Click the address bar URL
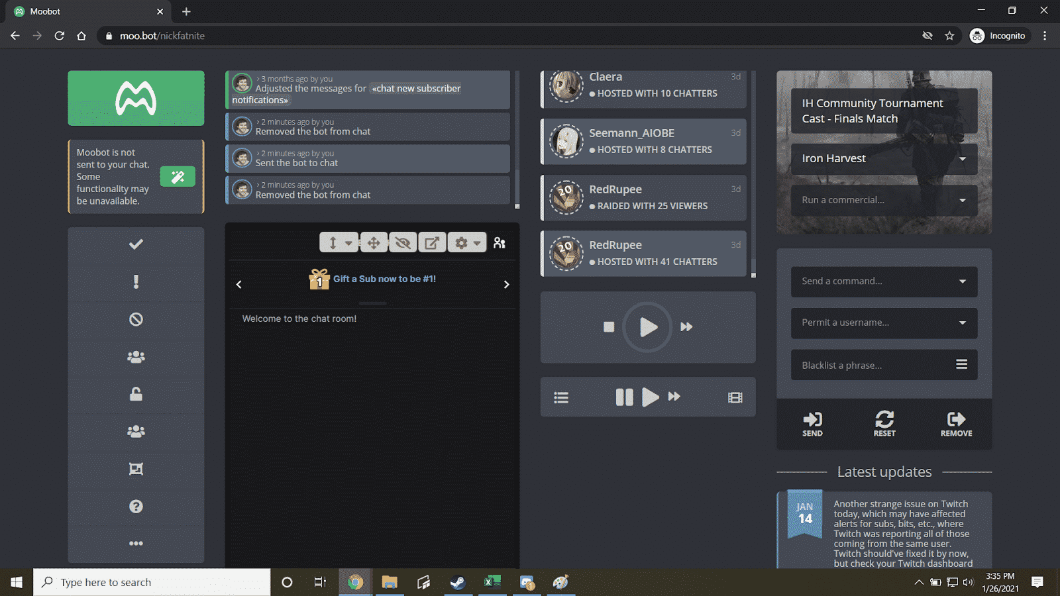Screen dimensions: 1060x596 click(162, 36)
